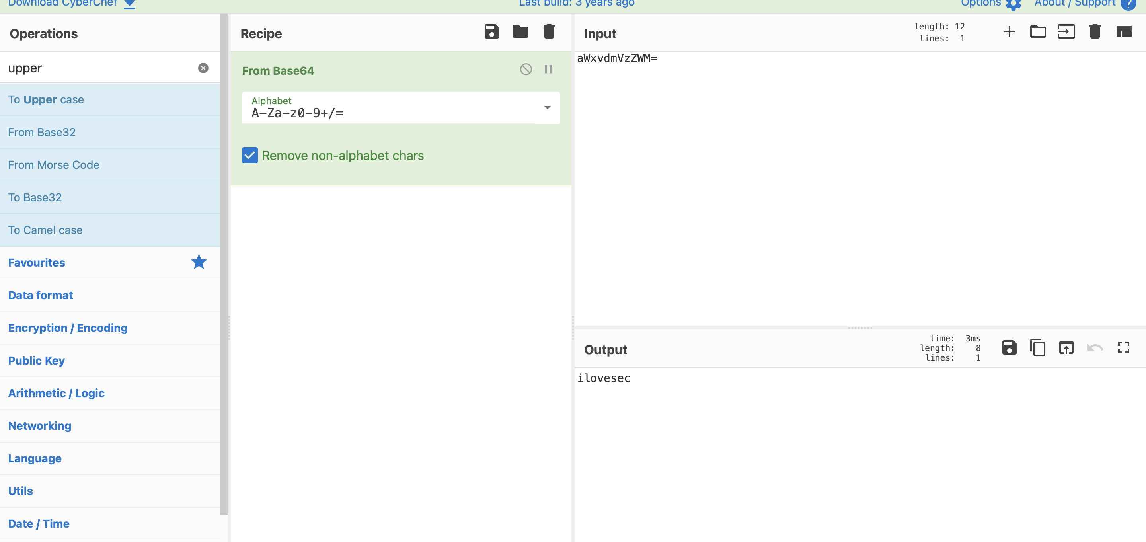Click the operations search field

click(x=98, y=68)
